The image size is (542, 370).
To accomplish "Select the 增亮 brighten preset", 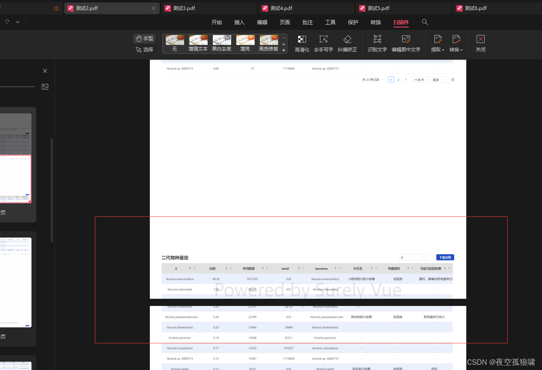I will point(245,43).
